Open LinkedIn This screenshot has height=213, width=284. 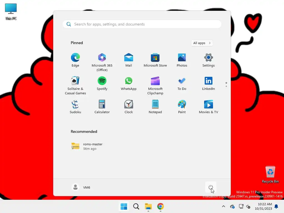(209, 83)
